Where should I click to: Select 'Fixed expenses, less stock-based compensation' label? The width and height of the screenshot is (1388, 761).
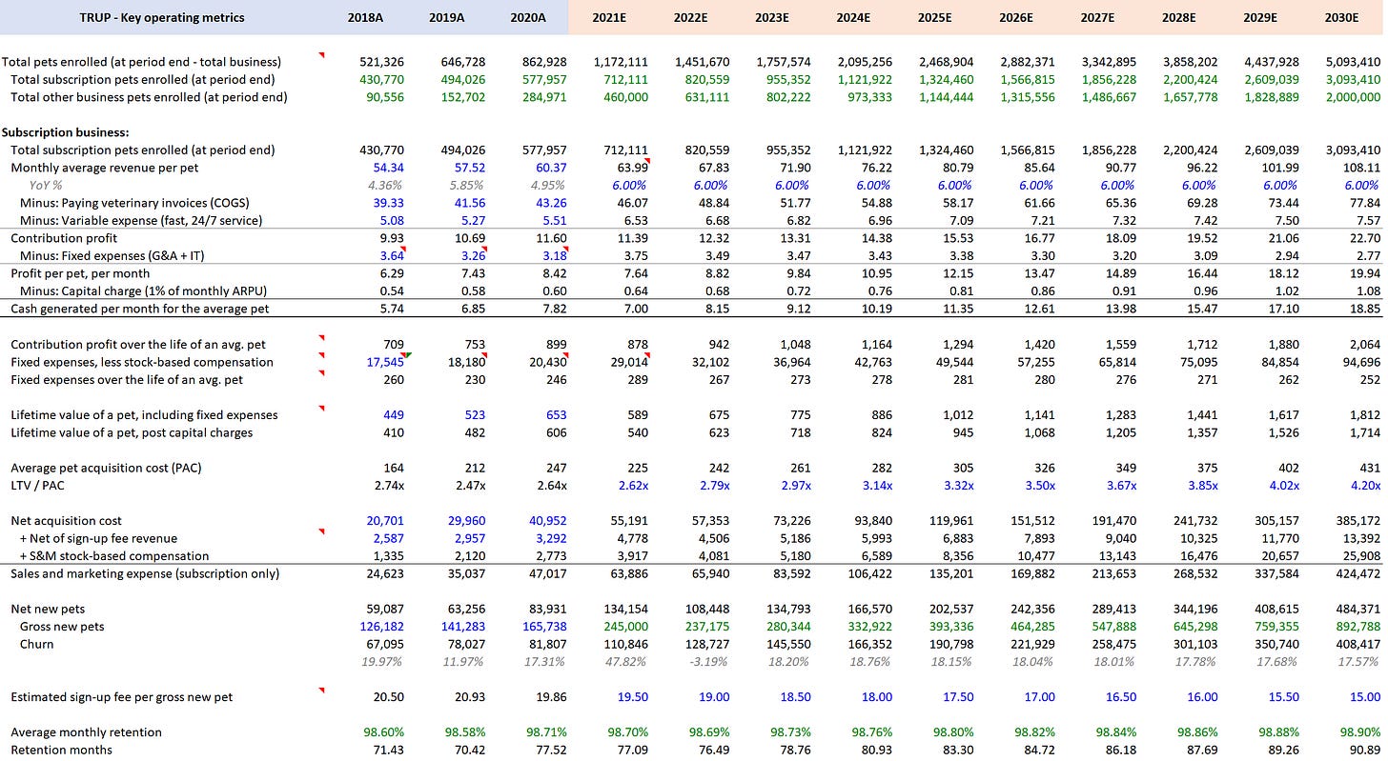click(142, 362)
